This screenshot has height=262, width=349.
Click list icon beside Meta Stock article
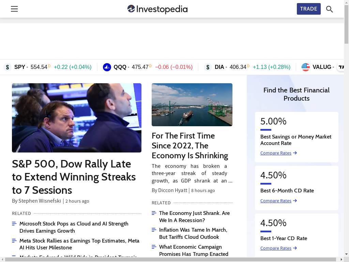click(14, 241)
